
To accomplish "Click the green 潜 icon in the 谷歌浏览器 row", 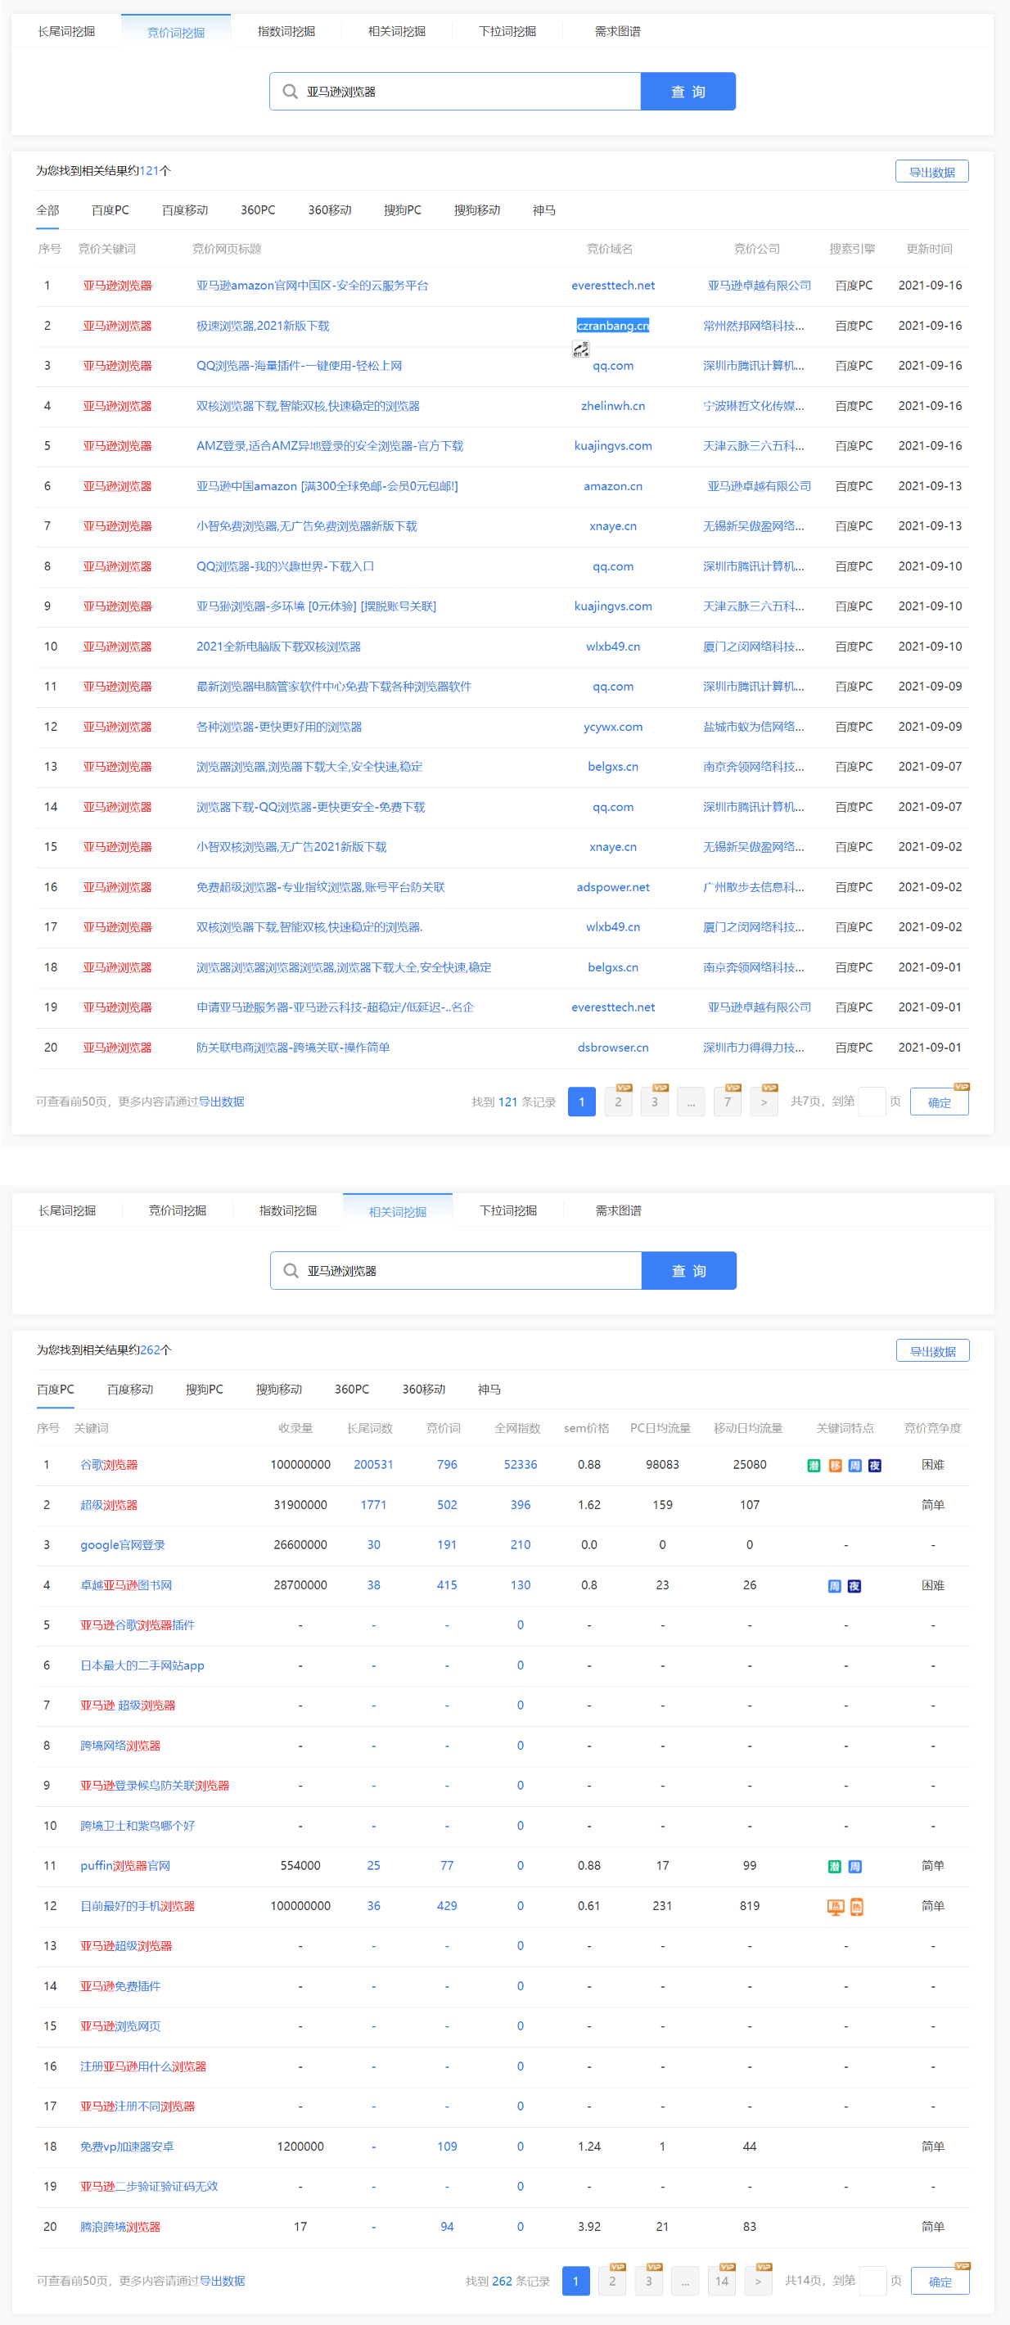I will 814,1465.
